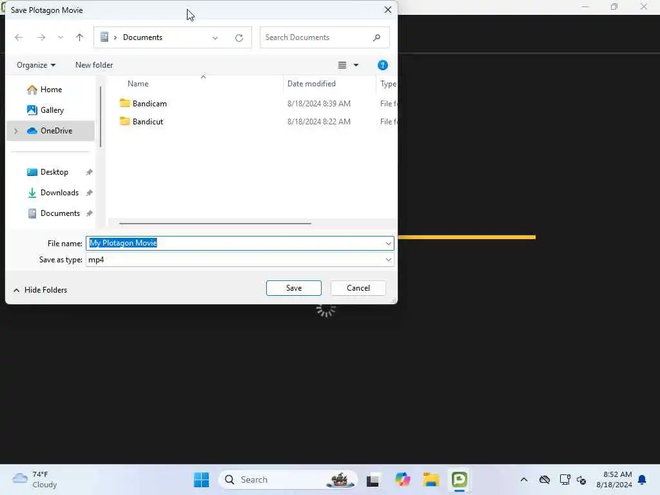
Task: Show hidden system tray icons
Action: (524, 480)
